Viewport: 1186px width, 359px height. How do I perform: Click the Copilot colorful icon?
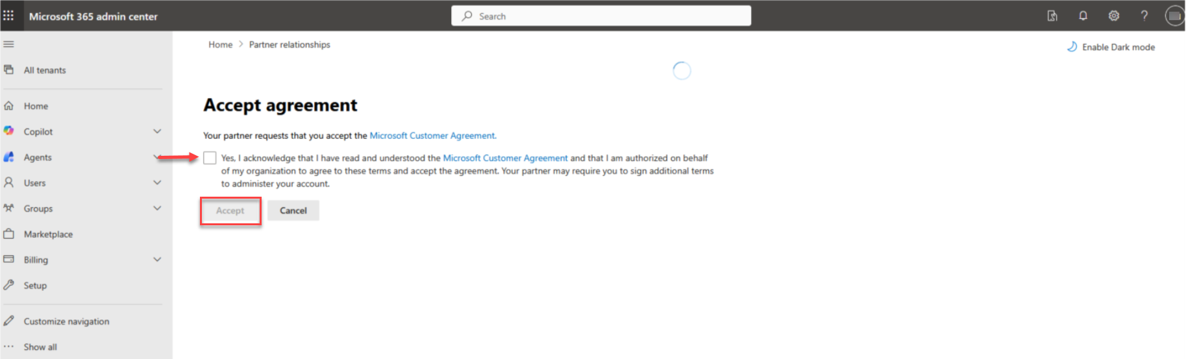8,131
